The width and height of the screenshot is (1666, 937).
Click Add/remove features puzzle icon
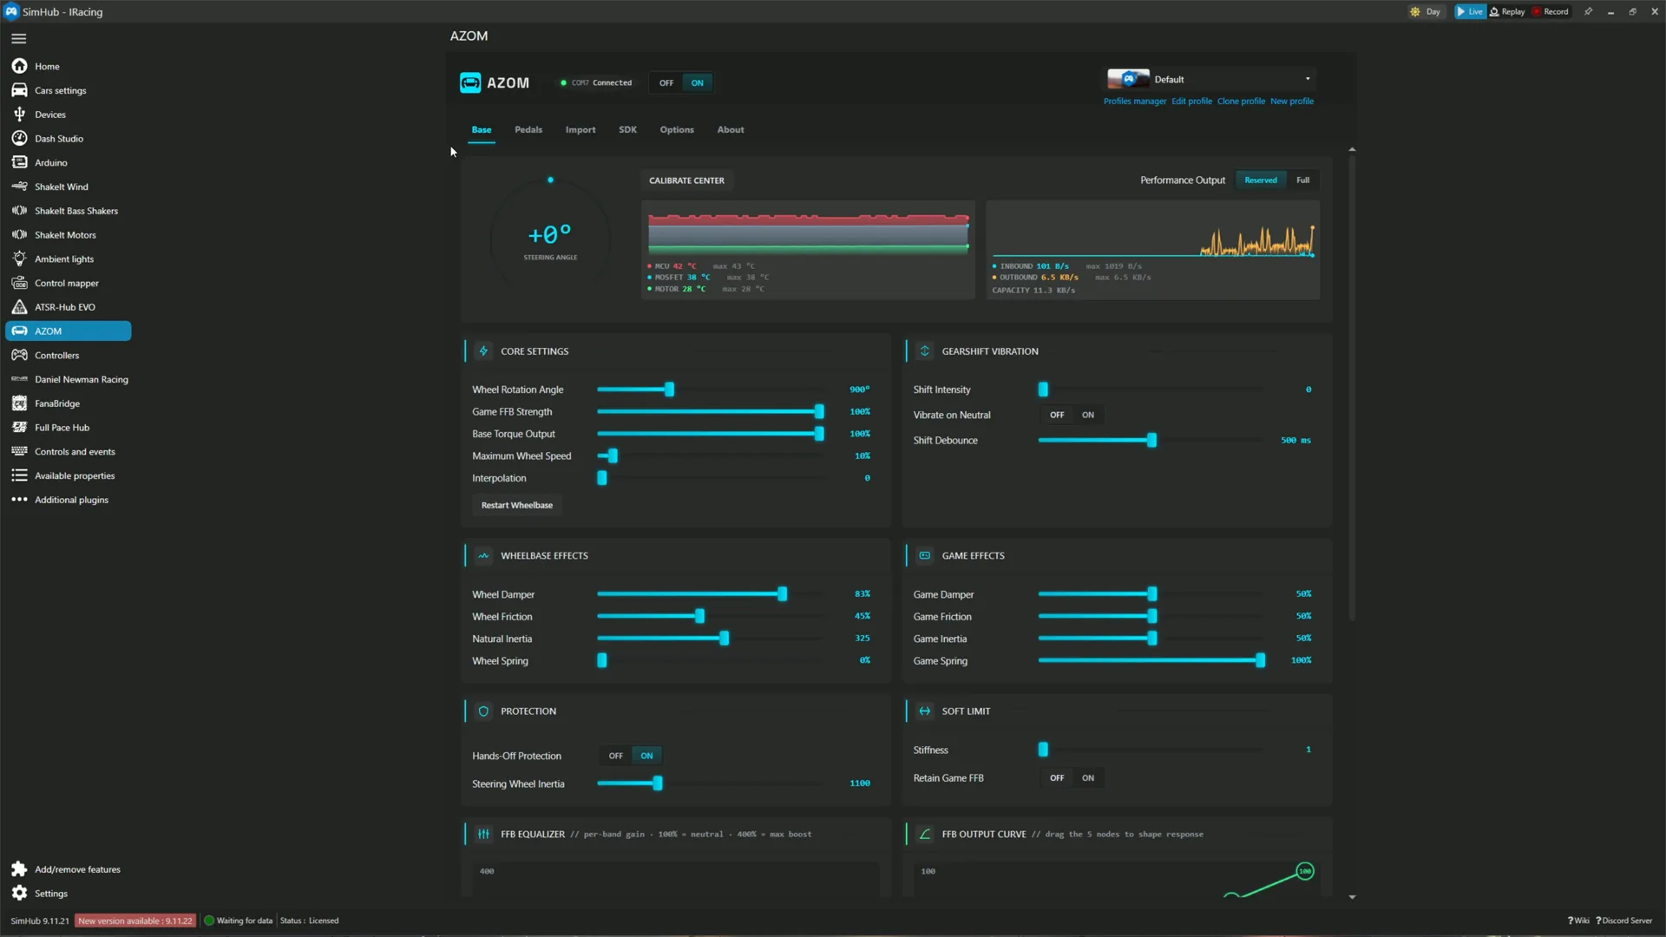point(19,869)
